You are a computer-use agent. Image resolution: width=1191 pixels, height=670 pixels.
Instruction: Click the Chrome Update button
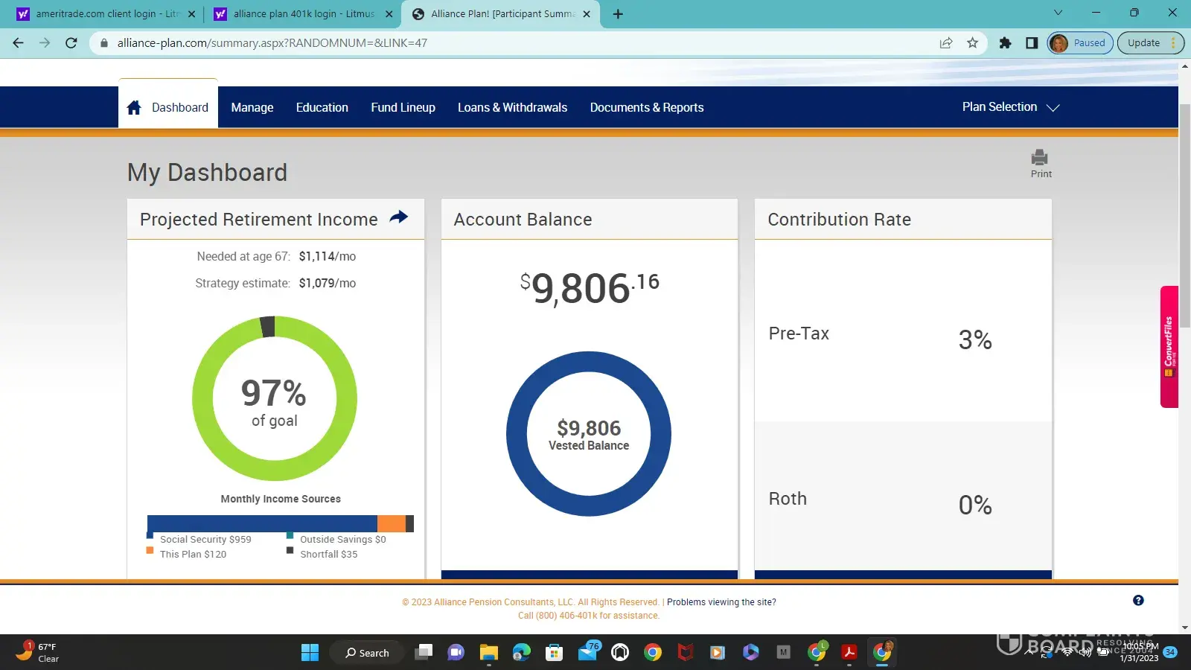1143,43
